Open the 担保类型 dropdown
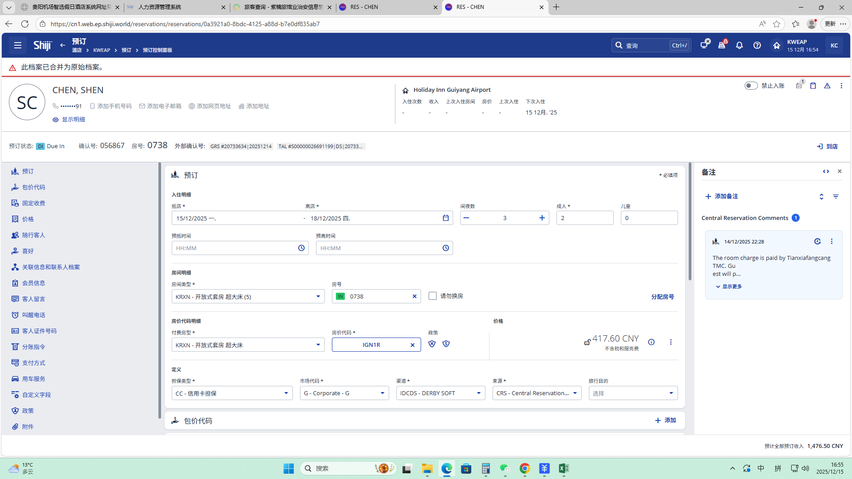 pyautogui.click(x=286, y=393)
